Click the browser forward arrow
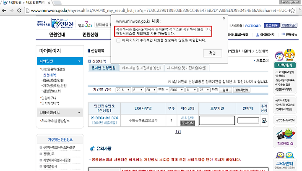 tap(12, 11)
